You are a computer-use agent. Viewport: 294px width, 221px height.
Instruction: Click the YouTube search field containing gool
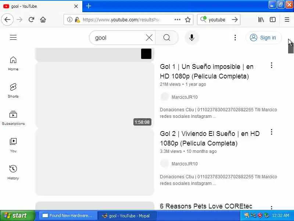point(120,38)
